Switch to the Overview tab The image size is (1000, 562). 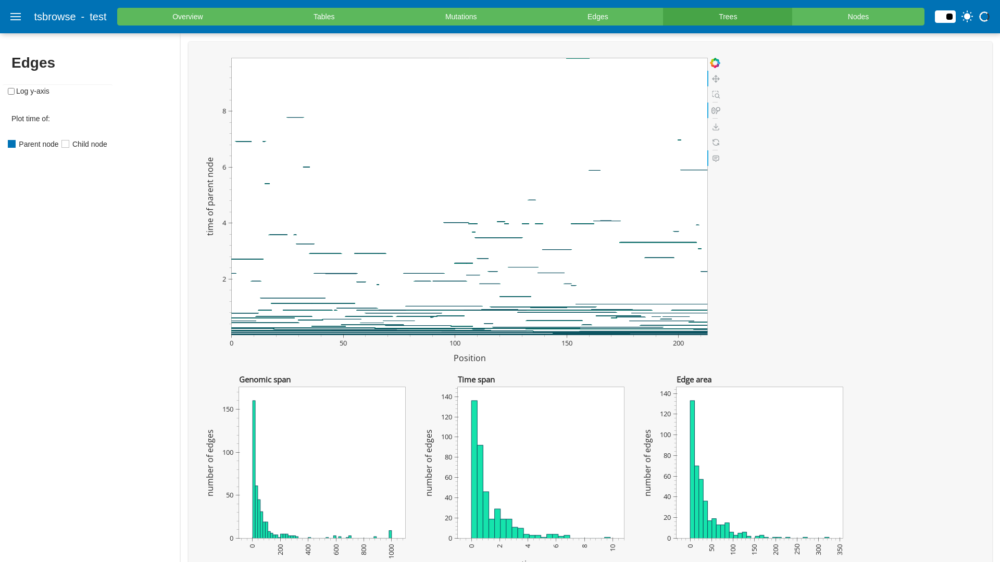tap(187, 17)
